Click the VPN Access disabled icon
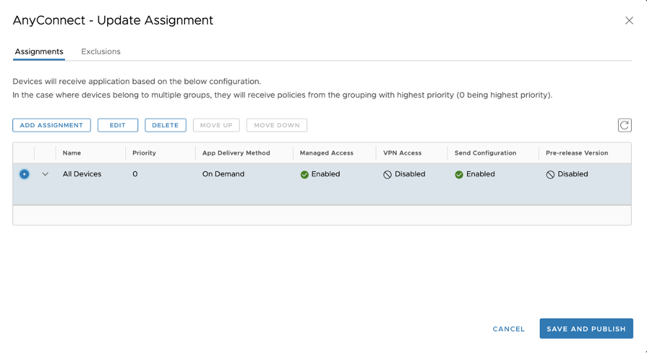Screen dimensions: 647x353 pyautogui.click(x=387, y=175)
